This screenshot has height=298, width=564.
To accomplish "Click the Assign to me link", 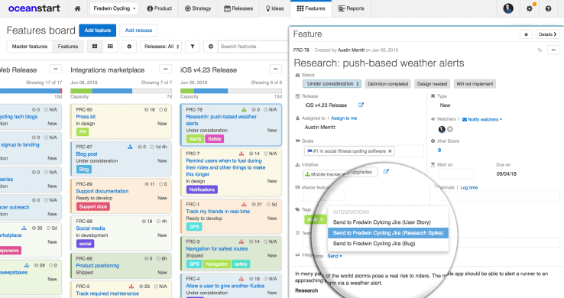I will click(x=344, y=118).
